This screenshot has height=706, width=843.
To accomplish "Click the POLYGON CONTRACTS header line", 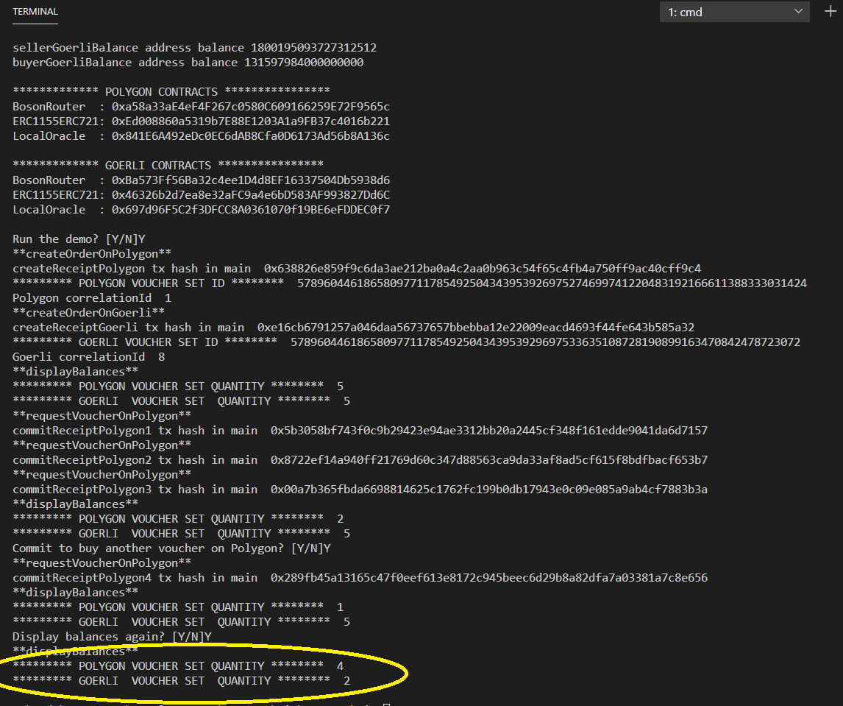I will [171, 91].
